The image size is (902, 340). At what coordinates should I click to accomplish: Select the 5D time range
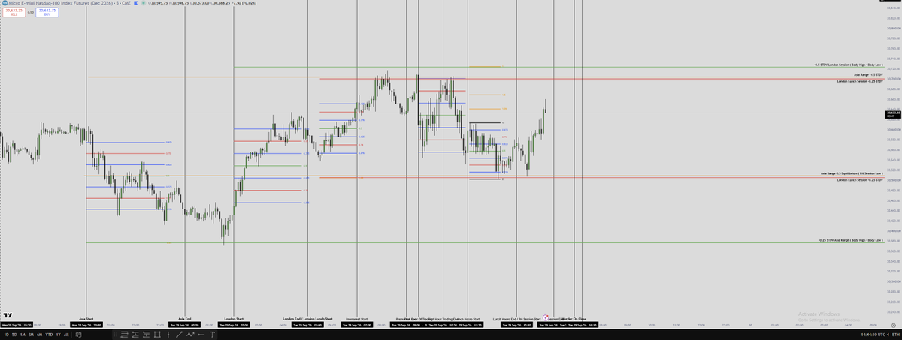click(14, 335)
